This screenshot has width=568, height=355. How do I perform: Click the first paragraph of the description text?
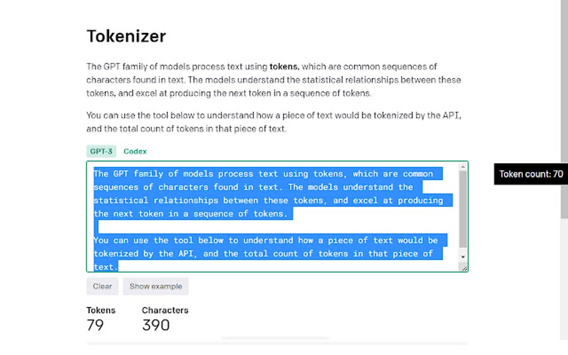(273, 80)
